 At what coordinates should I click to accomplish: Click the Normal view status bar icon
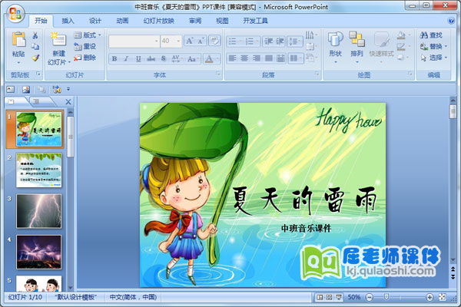pyautogui.click(x=320, y=297)
